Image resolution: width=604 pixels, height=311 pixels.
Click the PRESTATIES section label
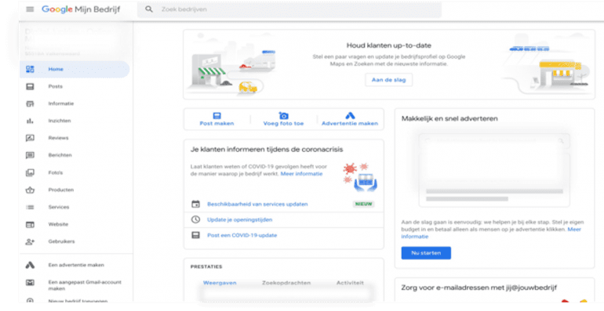point(206,266)
